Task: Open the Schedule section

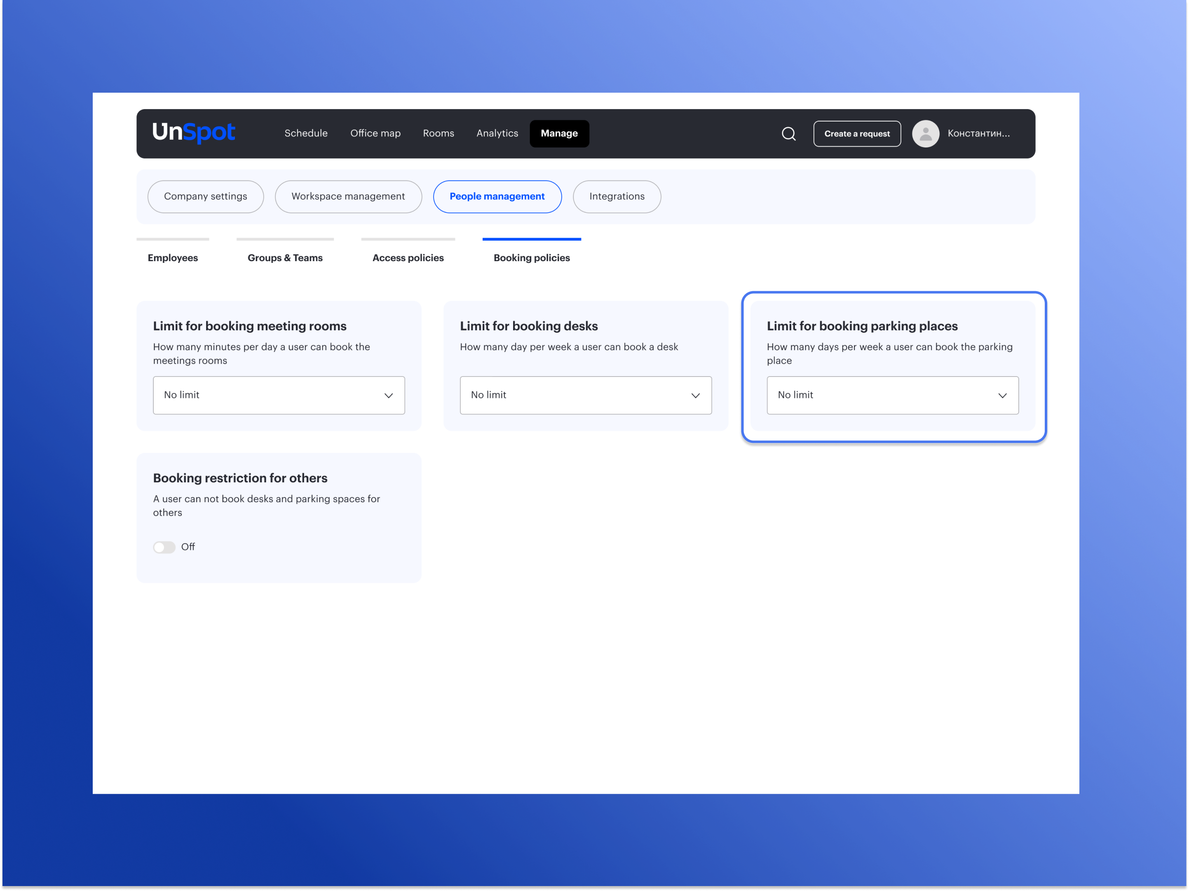Action: tap(306, 133)
